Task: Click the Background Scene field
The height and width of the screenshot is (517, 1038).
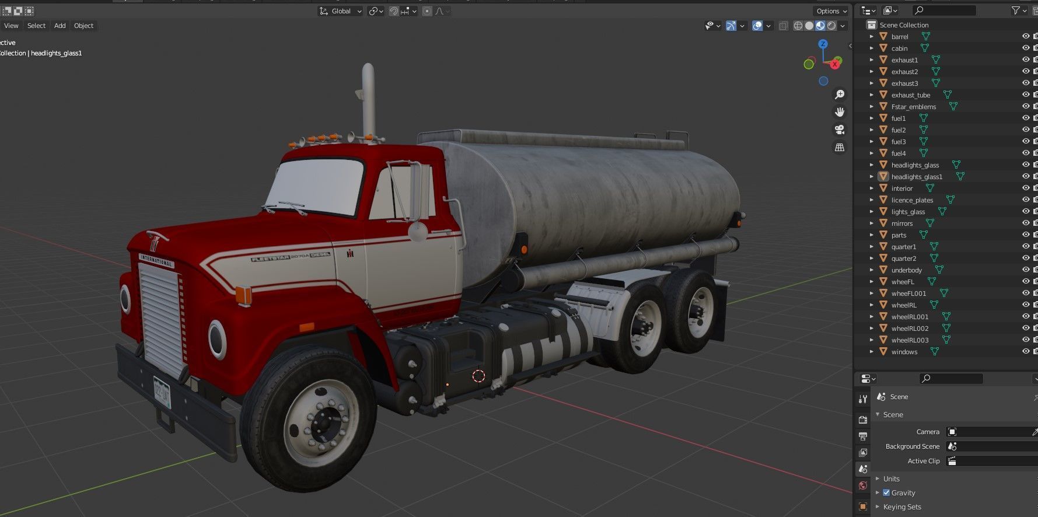Action: pyautogui.click(x=991, y=446)
